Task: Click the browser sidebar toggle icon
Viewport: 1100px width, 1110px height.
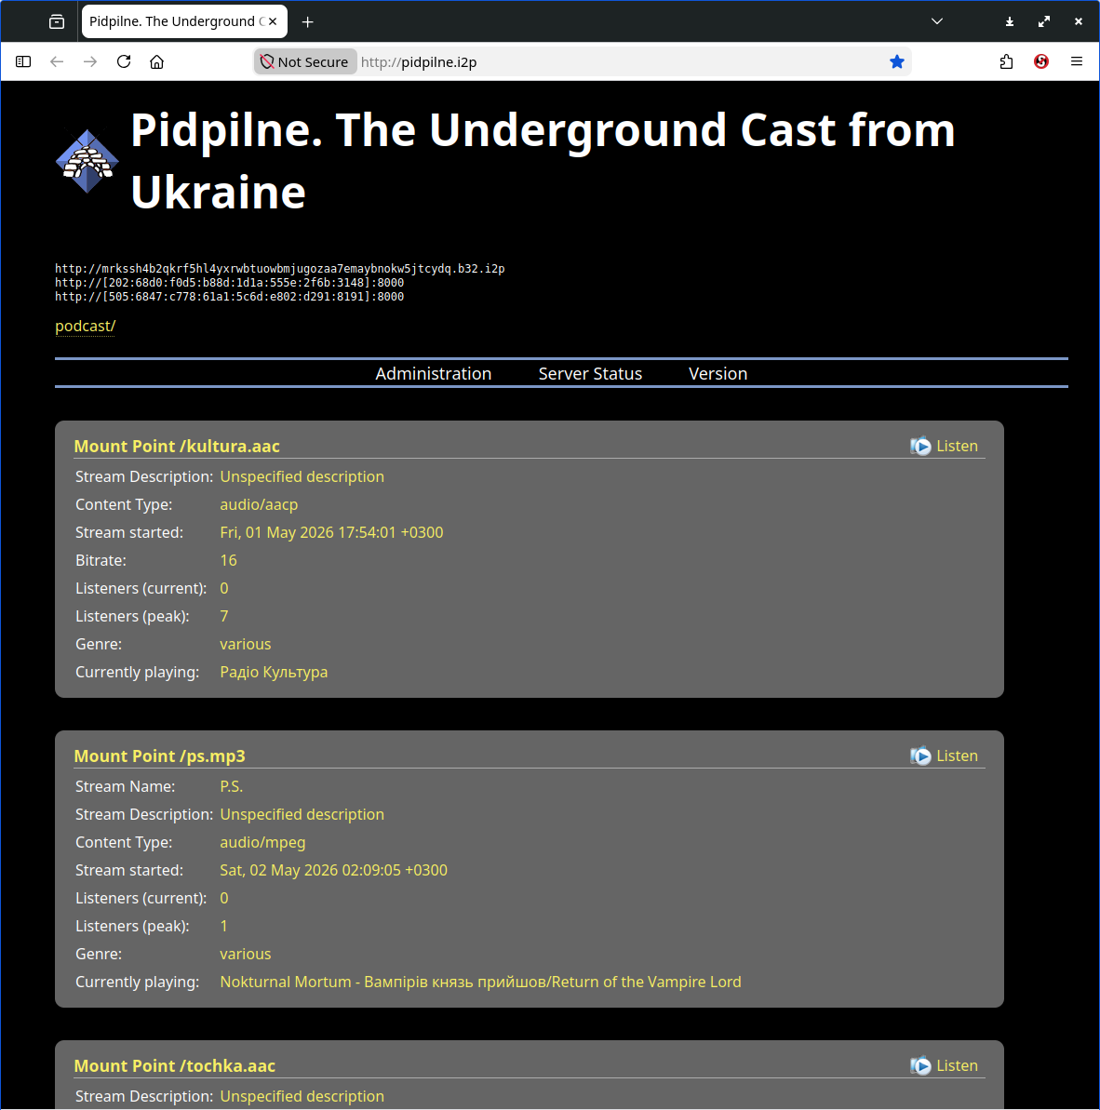Action: click(x=23, y=61)
